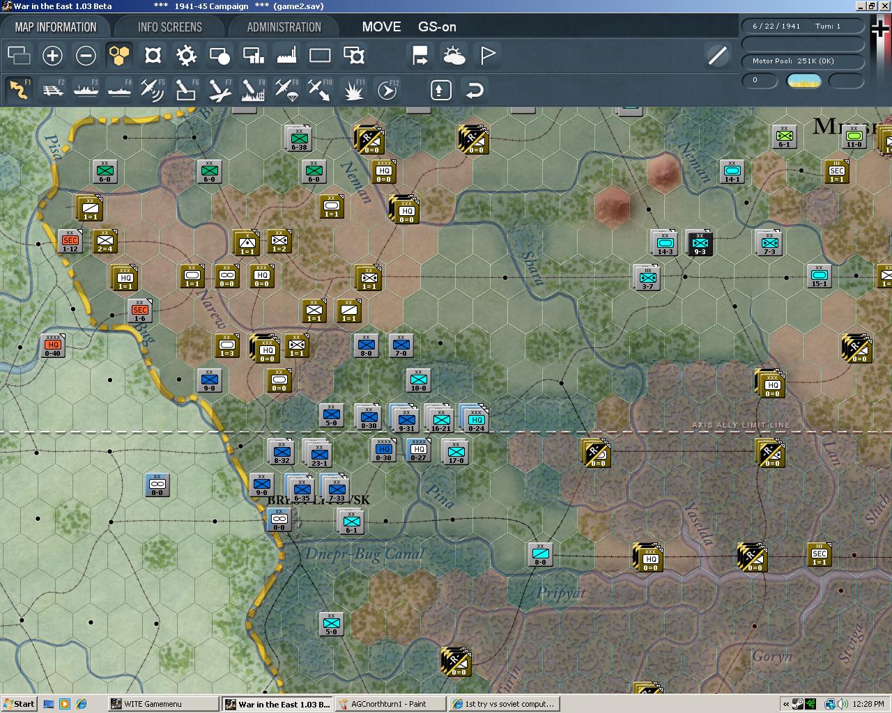The image size is (892, 713).
Task: Select the F3 ship mode
Action: (86, 90)
